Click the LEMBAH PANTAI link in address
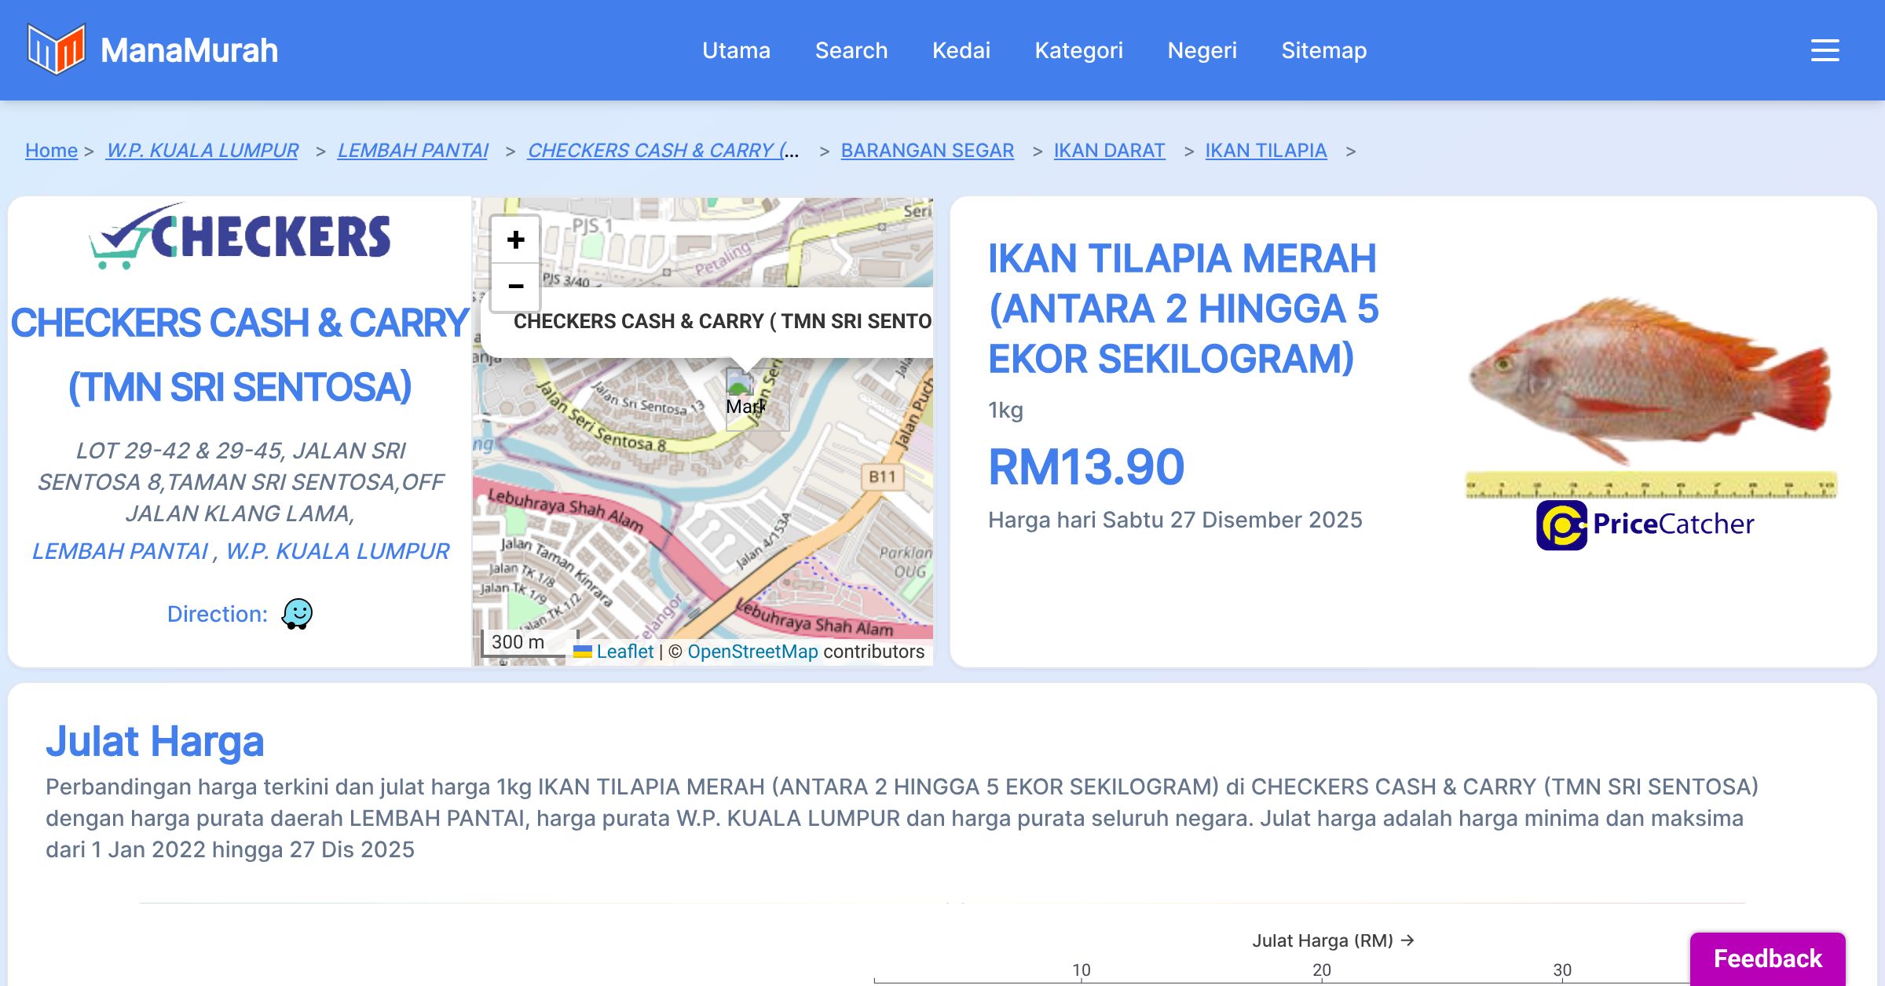The width and height of the screenshot is (1885, 986). point(120,551)
